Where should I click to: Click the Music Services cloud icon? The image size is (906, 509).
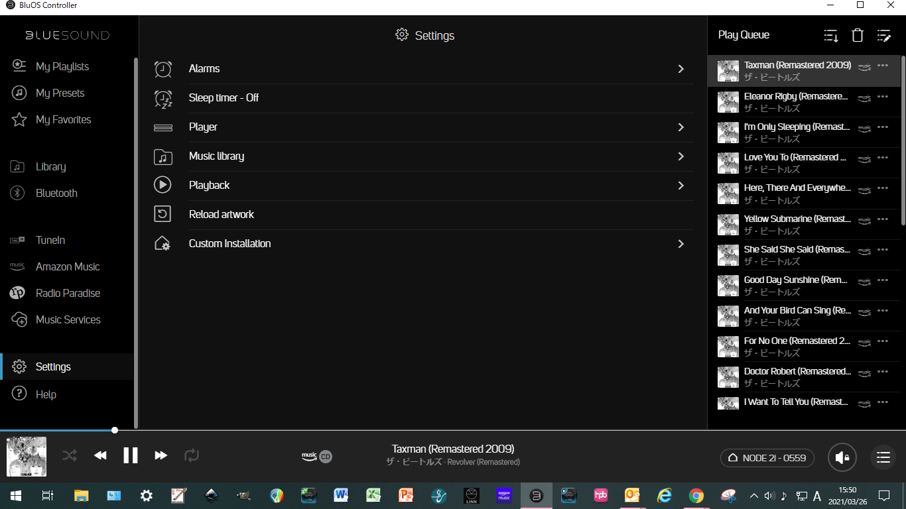point(19,319)
